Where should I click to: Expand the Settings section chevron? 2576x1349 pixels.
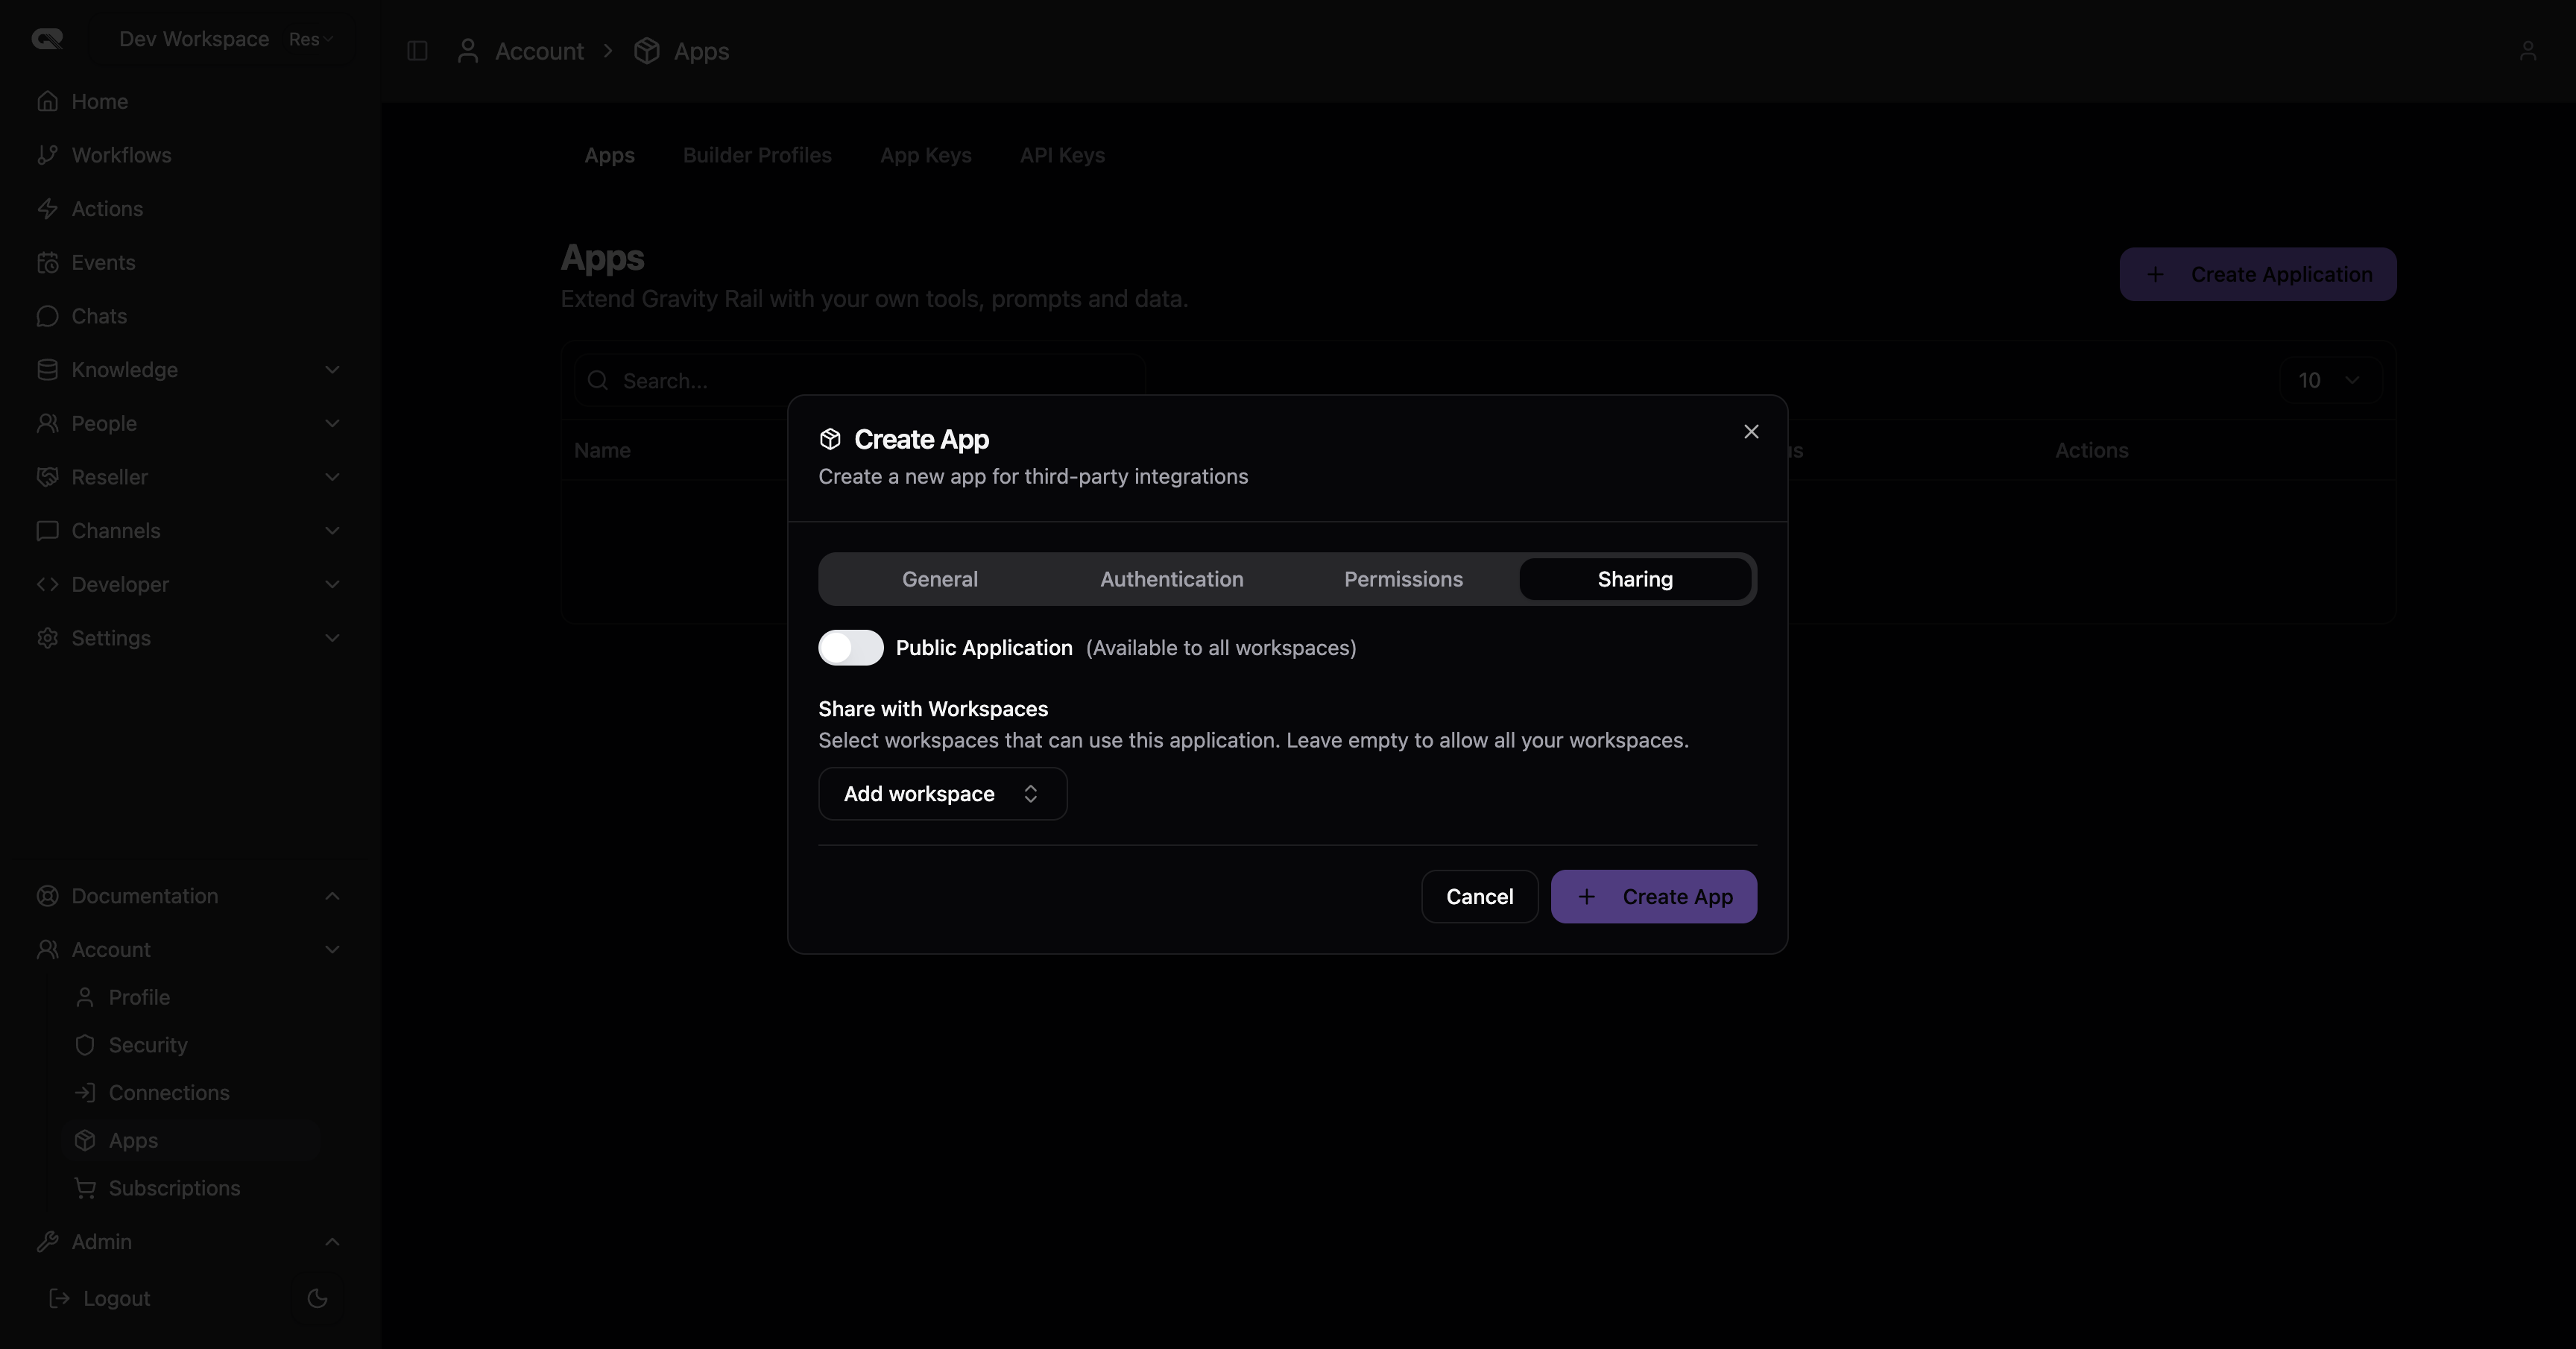tap(332, 638)
